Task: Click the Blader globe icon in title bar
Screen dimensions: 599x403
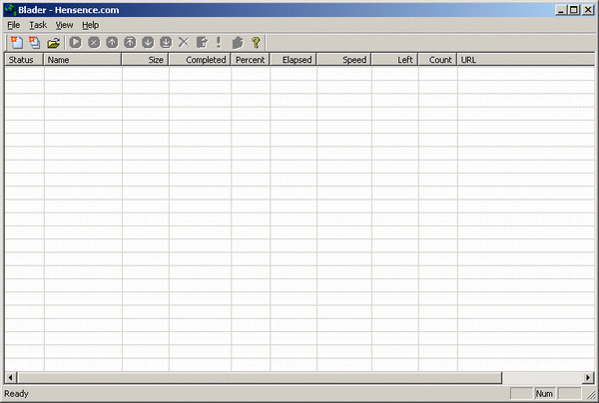Action: [x=10, y=10]
